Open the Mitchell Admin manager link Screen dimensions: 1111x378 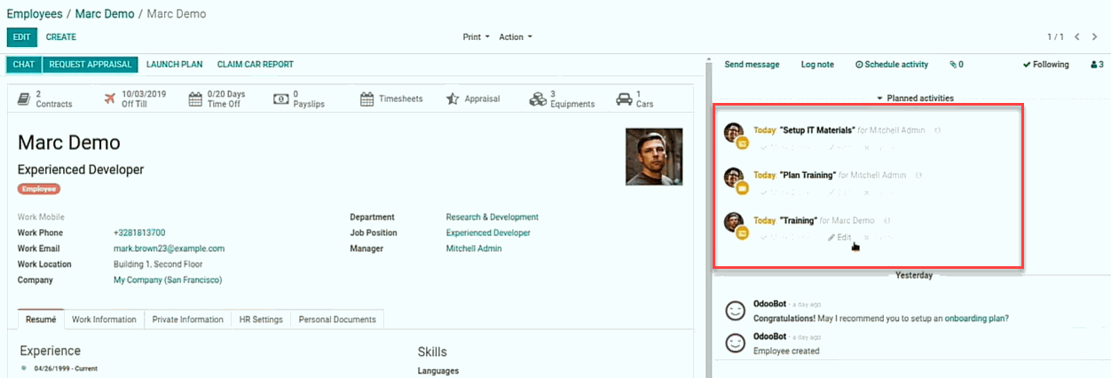click(x=474, y=248)
